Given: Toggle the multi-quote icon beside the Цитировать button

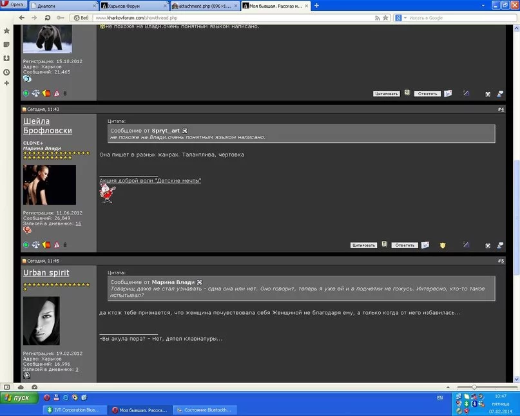Looking at the screenshot, I should point(383,244).
